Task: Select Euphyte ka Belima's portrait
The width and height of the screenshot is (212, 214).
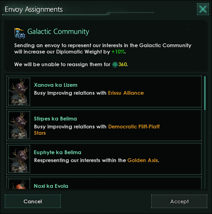Action: click(19, 159)
